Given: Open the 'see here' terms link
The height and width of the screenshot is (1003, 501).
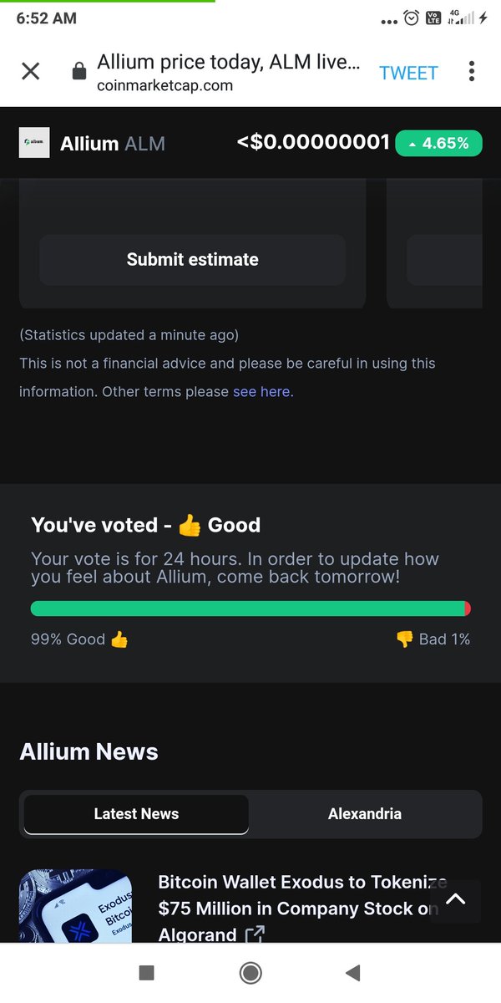Looking at the screenshot, I should pyautogui.click(x=261, y=391).
